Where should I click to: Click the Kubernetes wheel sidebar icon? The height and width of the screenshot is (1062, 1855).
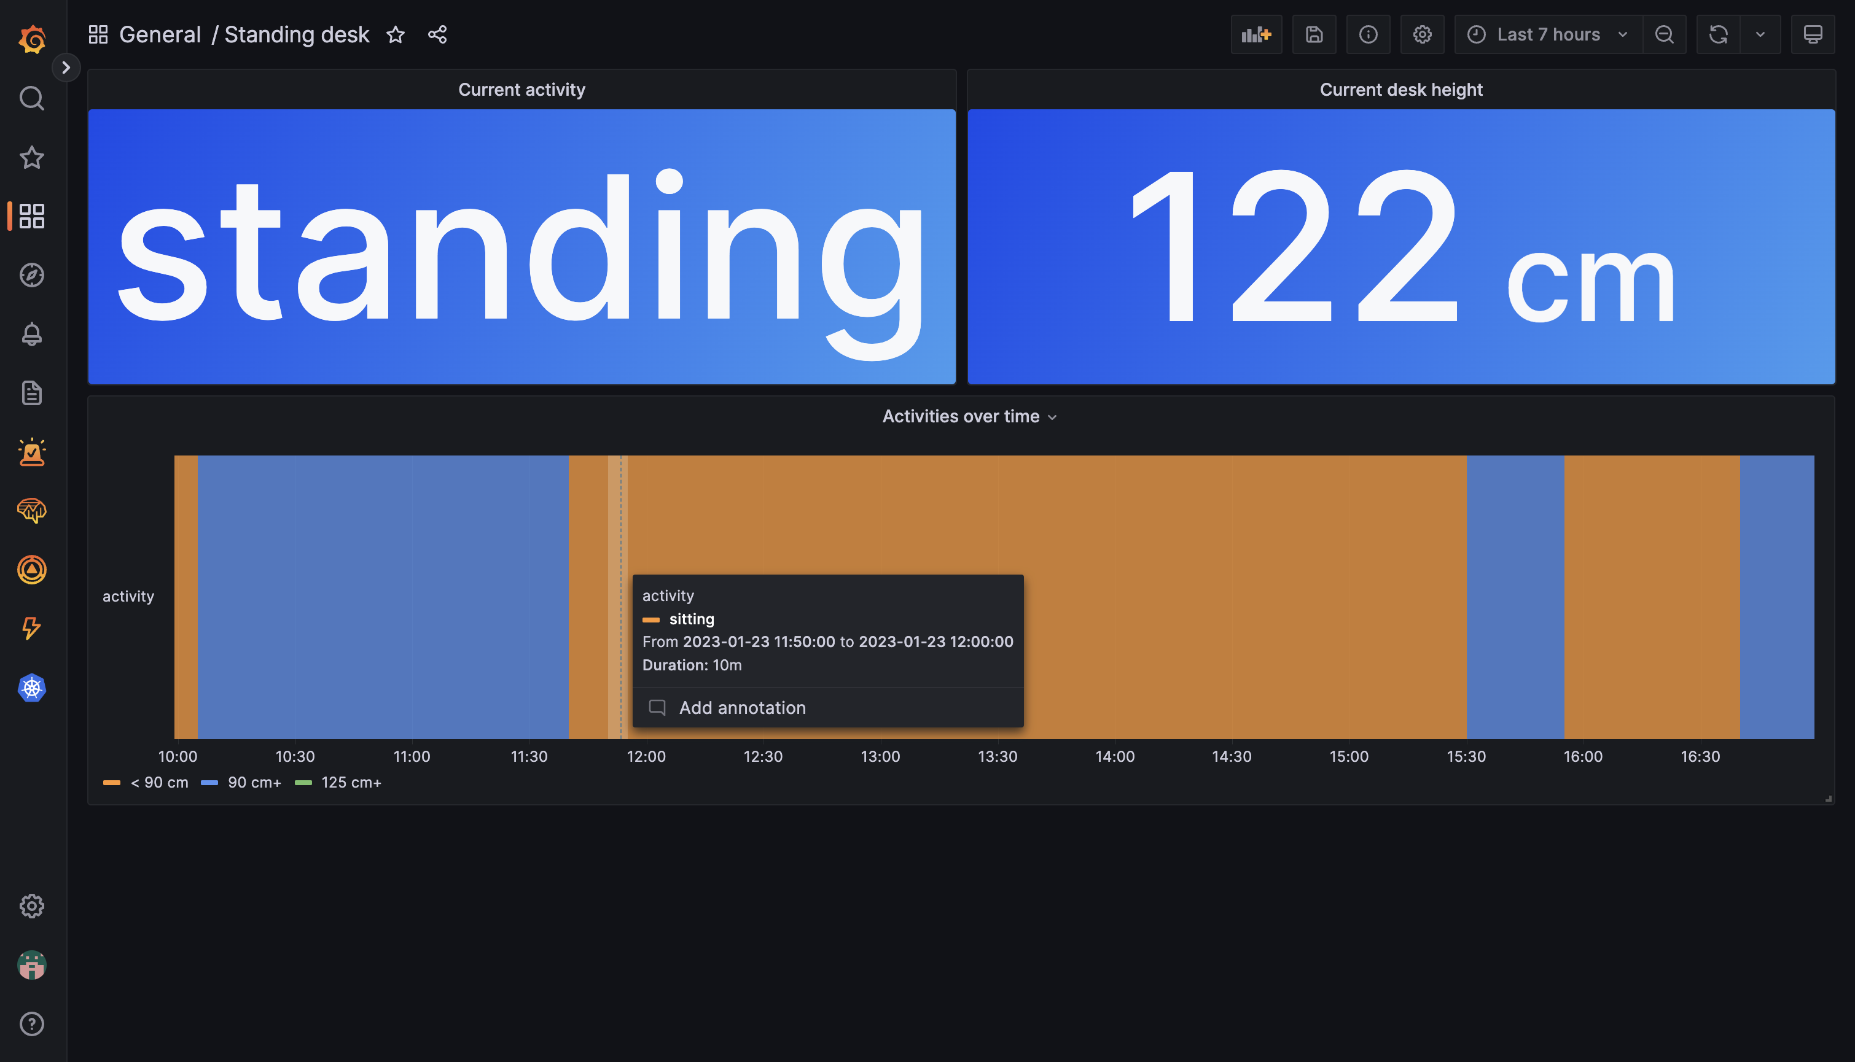tap(31, 688)
